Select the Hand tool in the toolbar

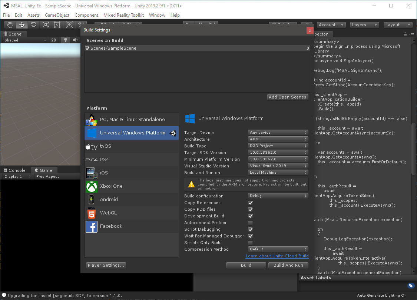(x=10, y=24)
